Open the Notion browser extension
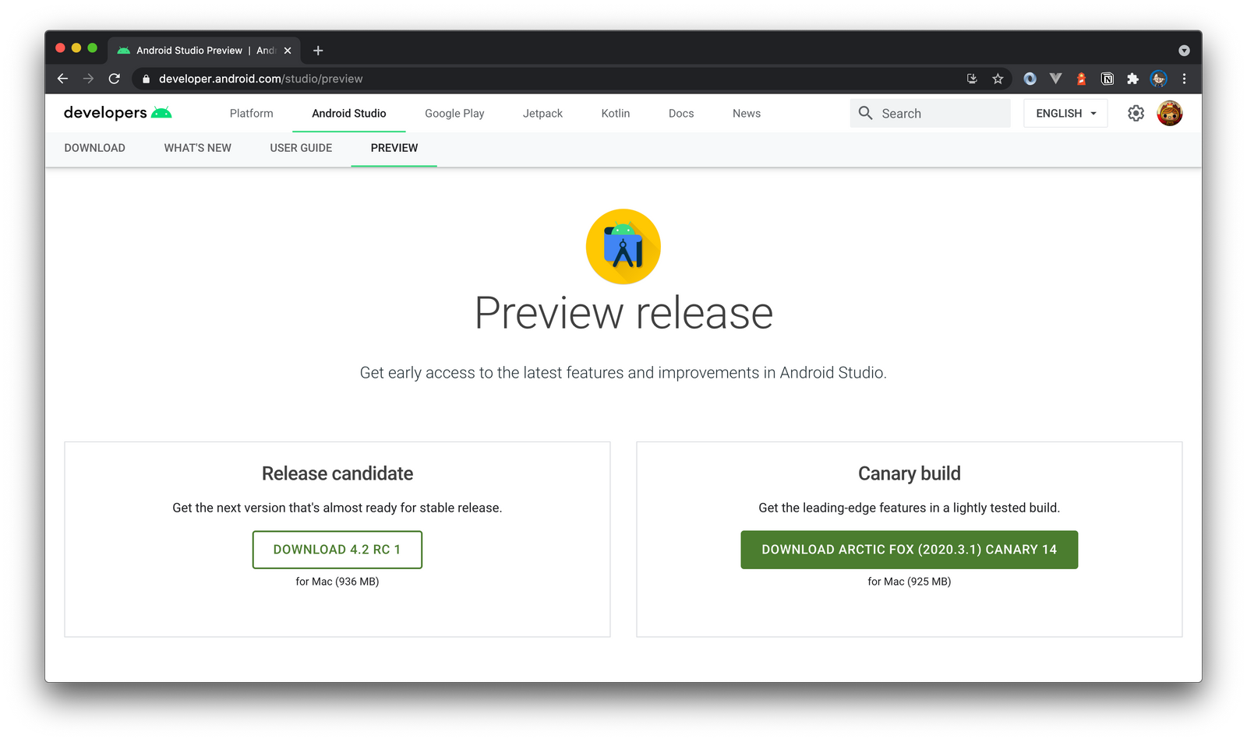 pyautogui.click(x=1107, y=79)
